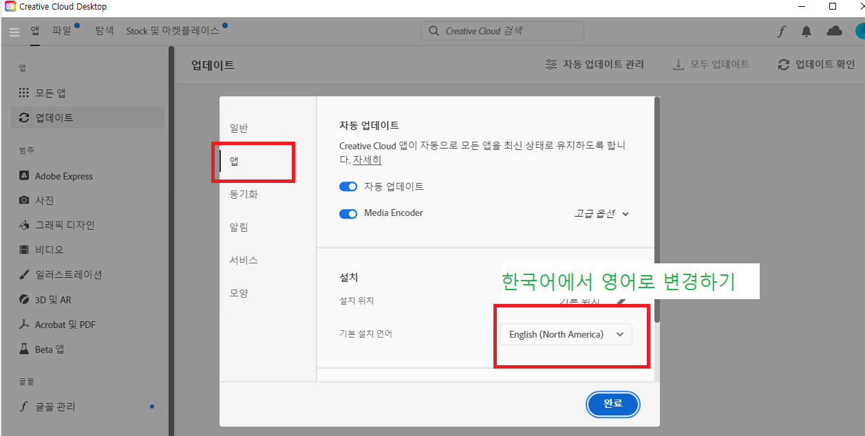Toggle the Media Encoder switch
Screen dimensions: 865x436
tap(348, 213)
